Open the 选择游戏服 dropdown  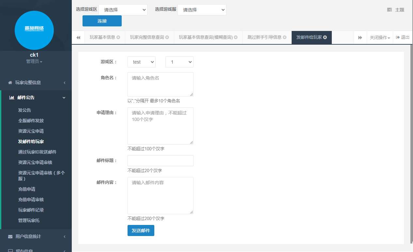click(202, 10)
